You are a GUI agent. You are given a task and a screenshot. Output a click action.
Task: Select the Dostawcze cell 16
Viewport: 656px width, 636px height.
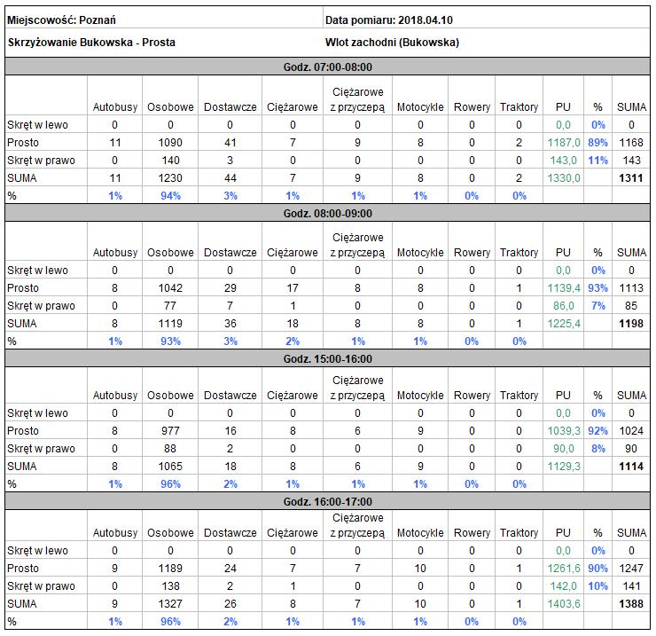[x=230, y=431]
